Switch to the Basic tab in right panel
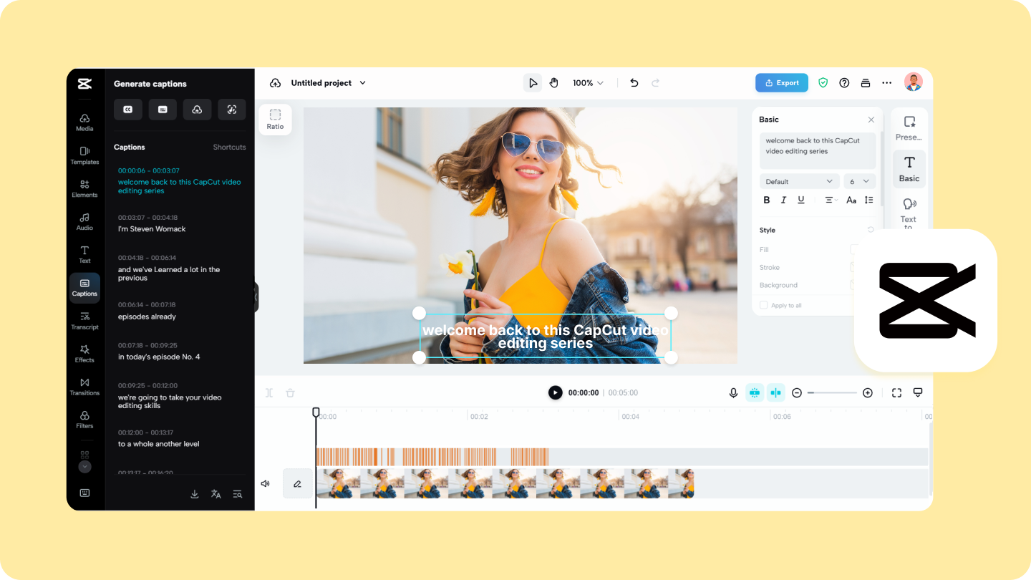The image size is (1031, 580). coord(909,169)
